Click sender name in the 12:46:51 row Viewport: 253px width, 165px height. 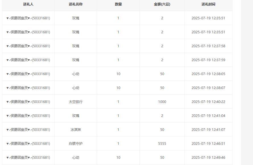click(x=28, y=144)
